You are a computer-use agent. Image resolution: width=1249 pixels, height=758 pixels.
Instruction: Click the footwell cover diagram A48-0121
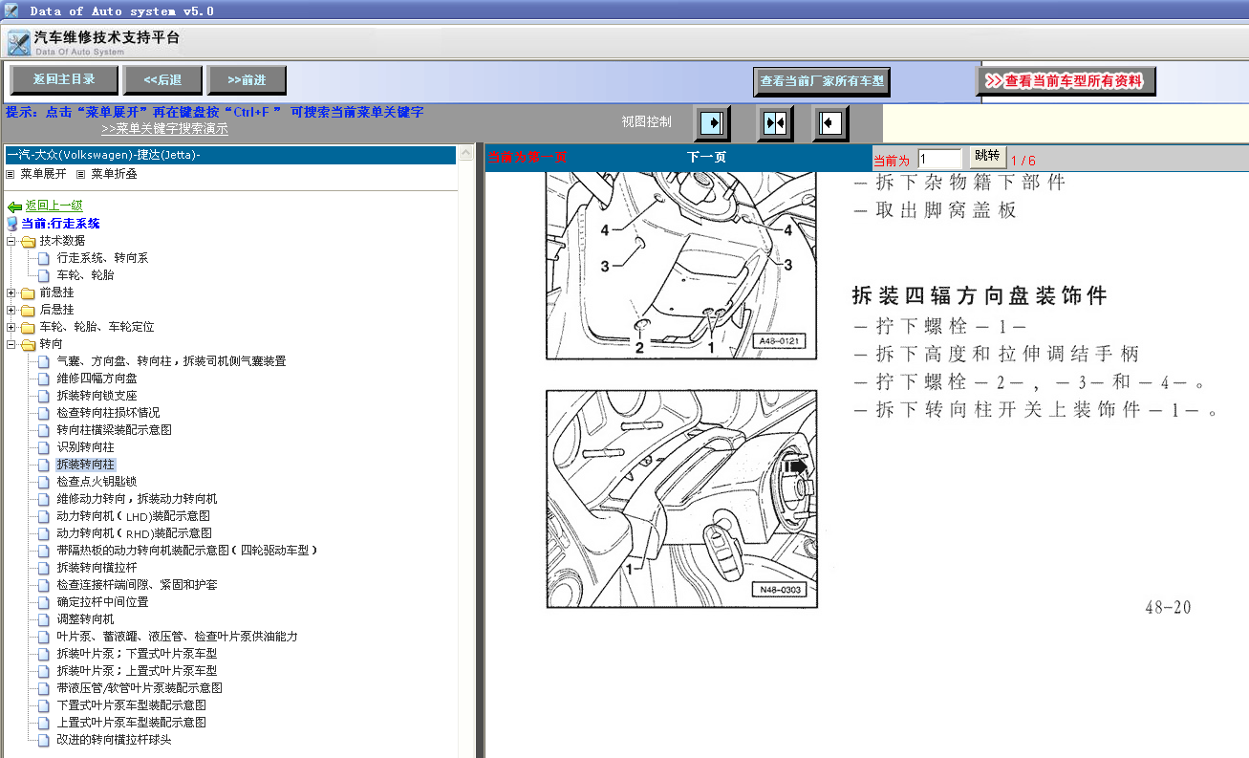click(x=681, y=266)
